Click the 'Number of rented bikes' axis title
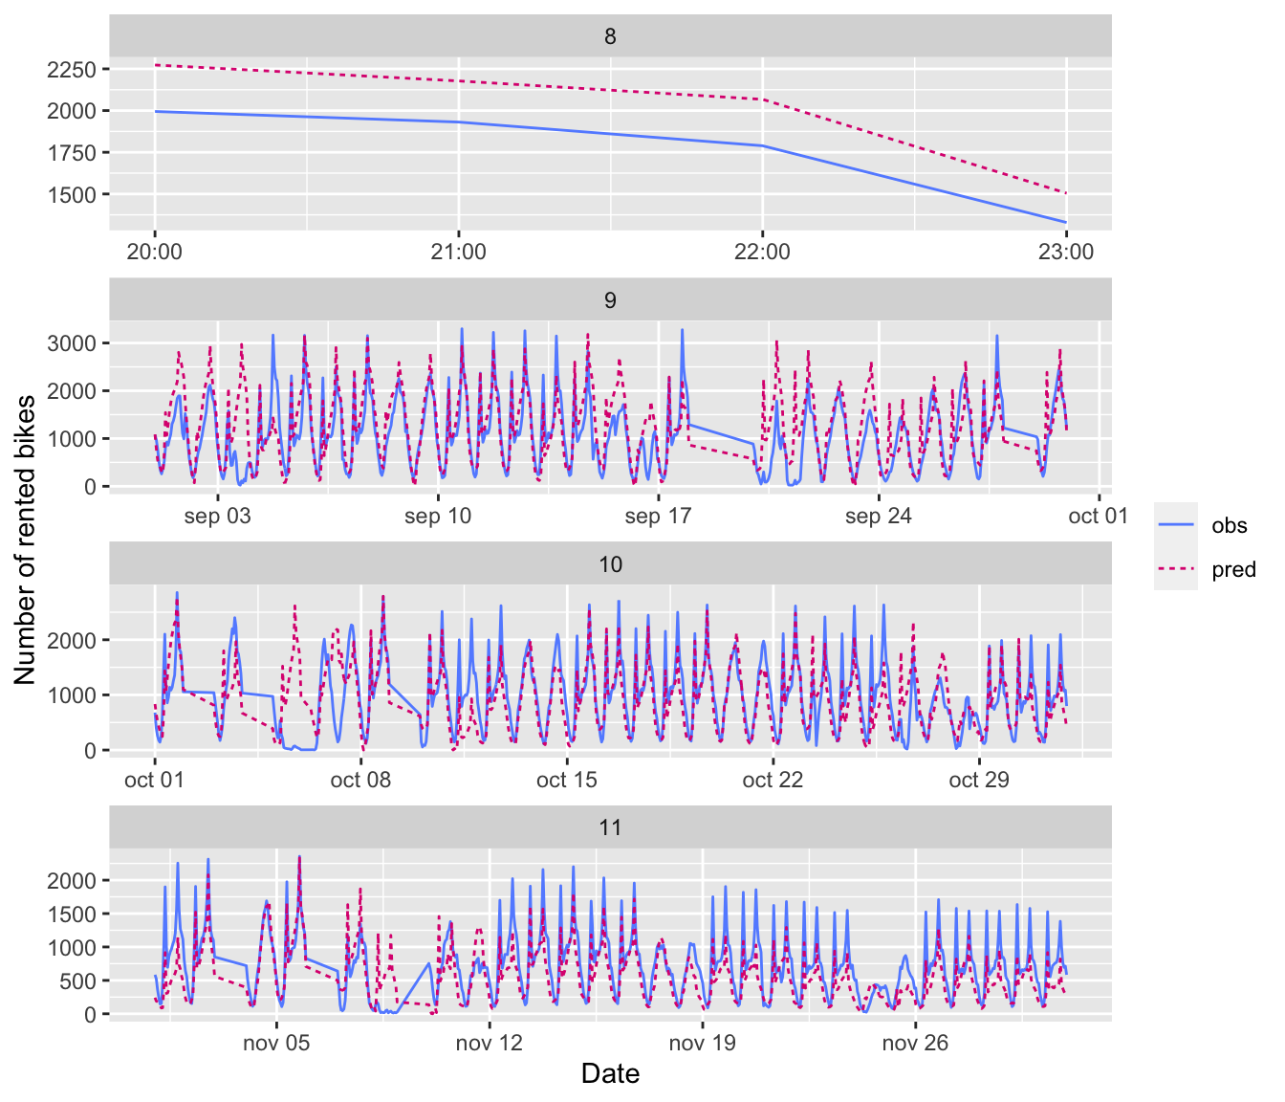Screen dimensions: 1285x1102 (26, 540)
